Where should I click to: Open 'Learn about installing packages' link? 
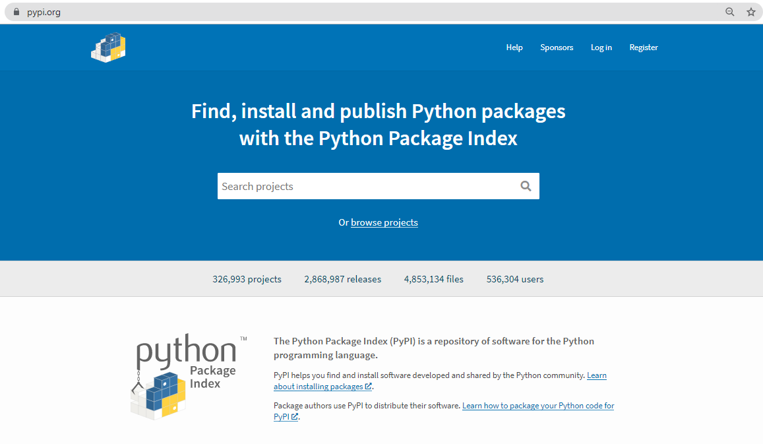click(x=440, y=381)
